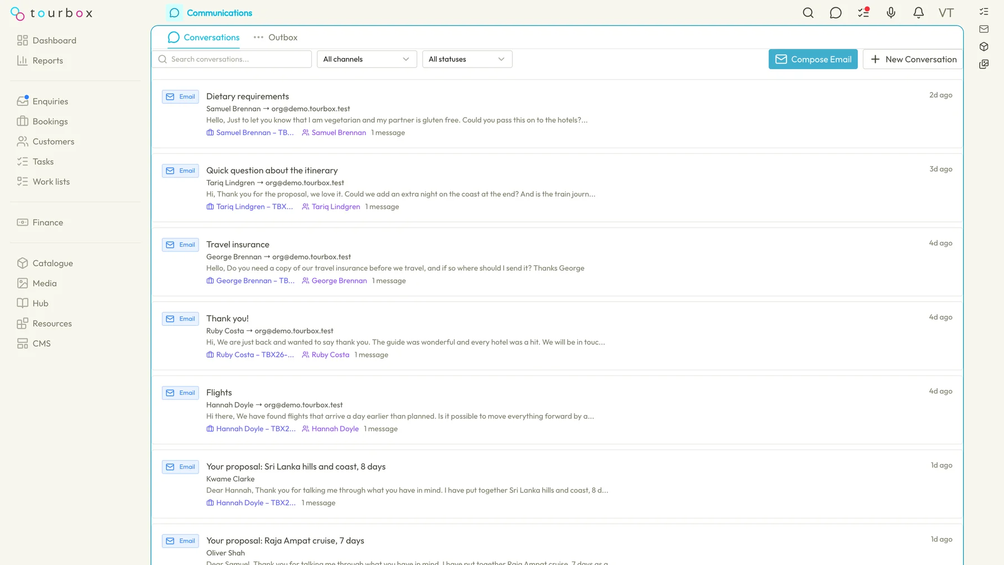This screenshot has height=565, width=1004.
Task: Open Raja Ampat cruise proposal conversation
Action: (557, 545)
